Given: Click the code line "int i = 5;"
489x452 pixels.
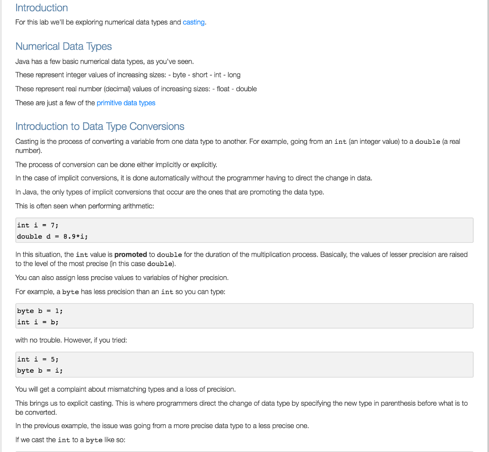Looking at the screenshot, I should point(38,359).
